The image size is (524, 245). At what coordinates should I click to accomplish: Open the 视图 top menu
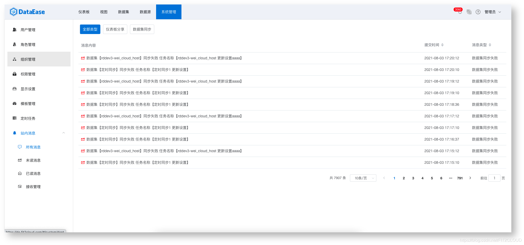(x=104, y=12)
